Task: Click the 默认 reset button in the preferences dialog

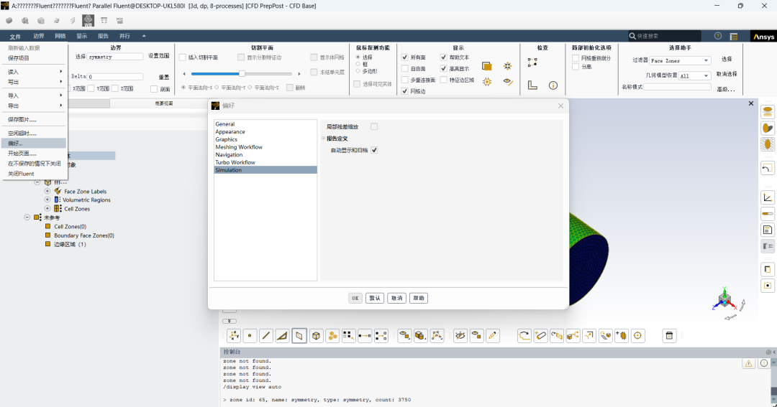Action: click(x=375, y=298)
